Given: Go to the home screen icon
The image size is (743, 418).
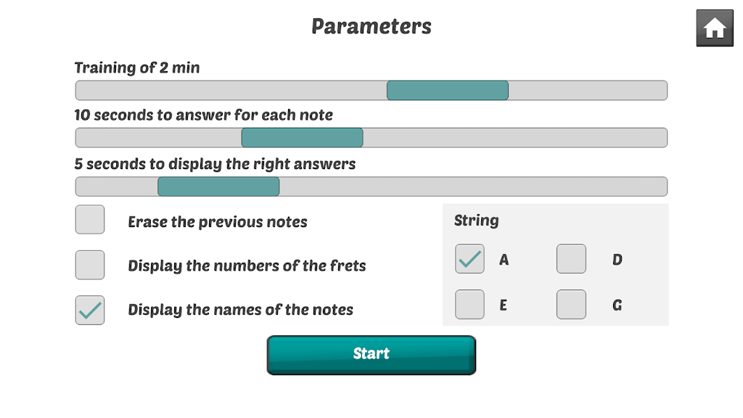Looking at the screenshot, I should tap(715, 28).
